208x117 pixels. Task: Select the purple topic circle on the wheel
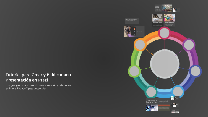tap(189, 45)
